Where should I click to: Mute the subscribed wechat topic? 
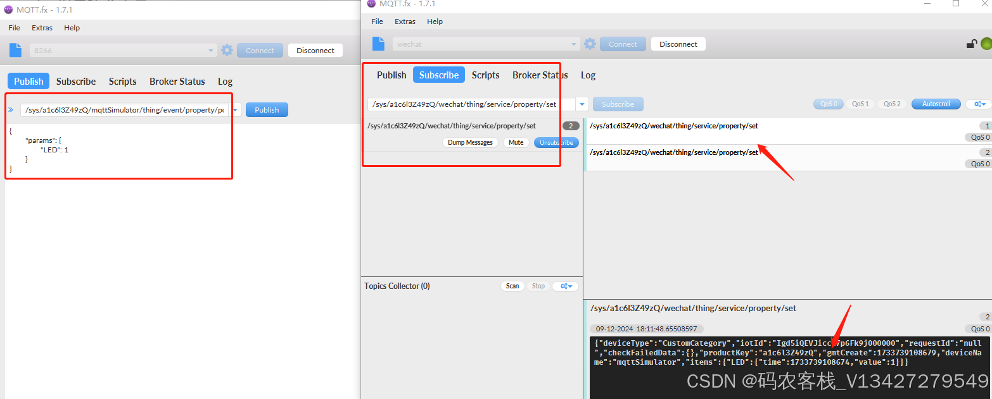(x=516, y=142)
